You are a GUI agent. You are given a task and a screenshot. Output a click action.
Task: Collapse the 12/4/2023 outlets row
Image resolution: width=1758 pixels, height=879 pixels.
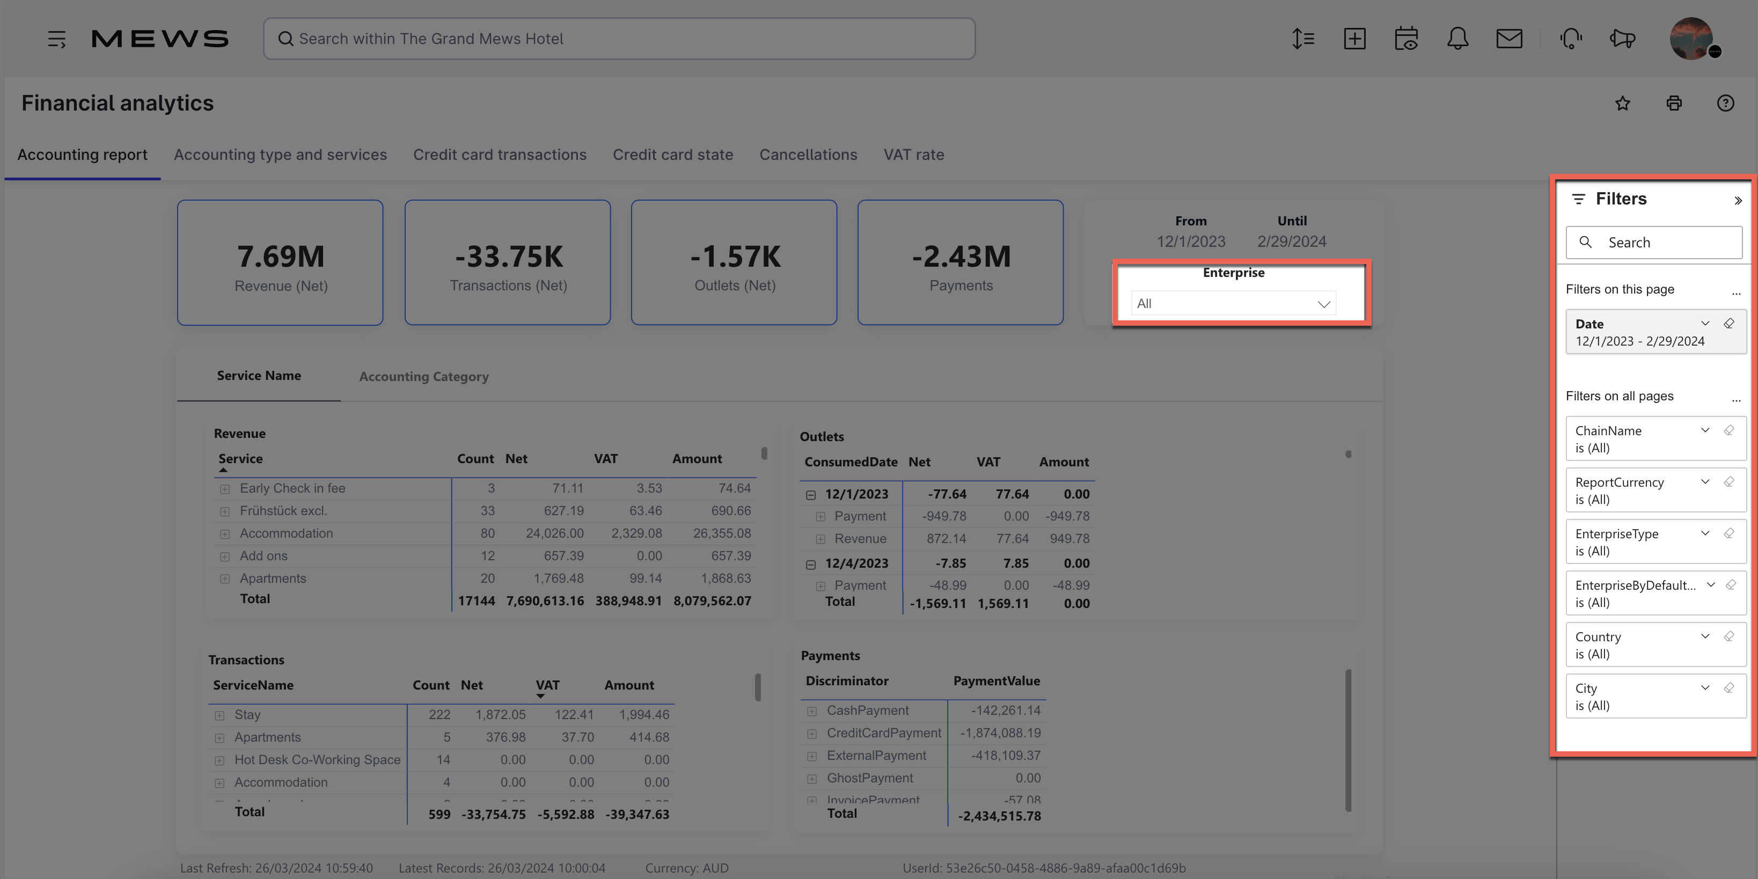[x=811, y=565]
